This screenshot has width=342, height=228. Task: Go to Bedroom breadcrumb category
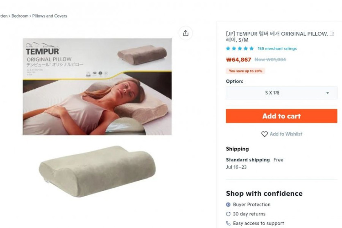point(20,16)
